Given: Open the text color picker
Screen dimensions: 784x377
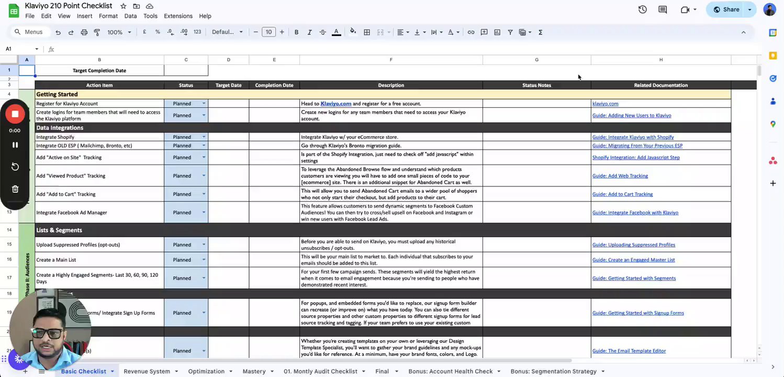Looking at the screenshot, I should pos(337,32).
